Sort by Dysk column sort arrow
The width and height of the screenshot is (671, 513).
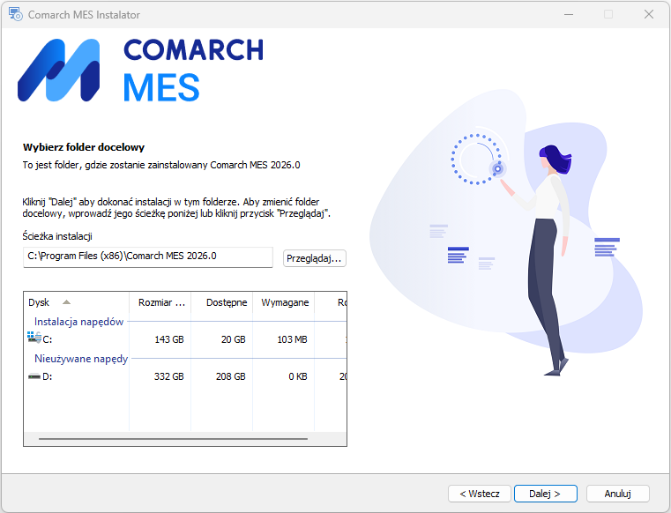[x=66, y=302]
